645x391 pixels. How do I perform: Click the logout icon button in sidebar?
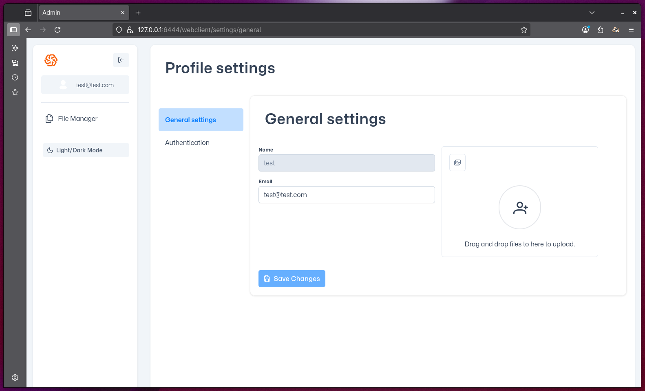pos(121,60)
